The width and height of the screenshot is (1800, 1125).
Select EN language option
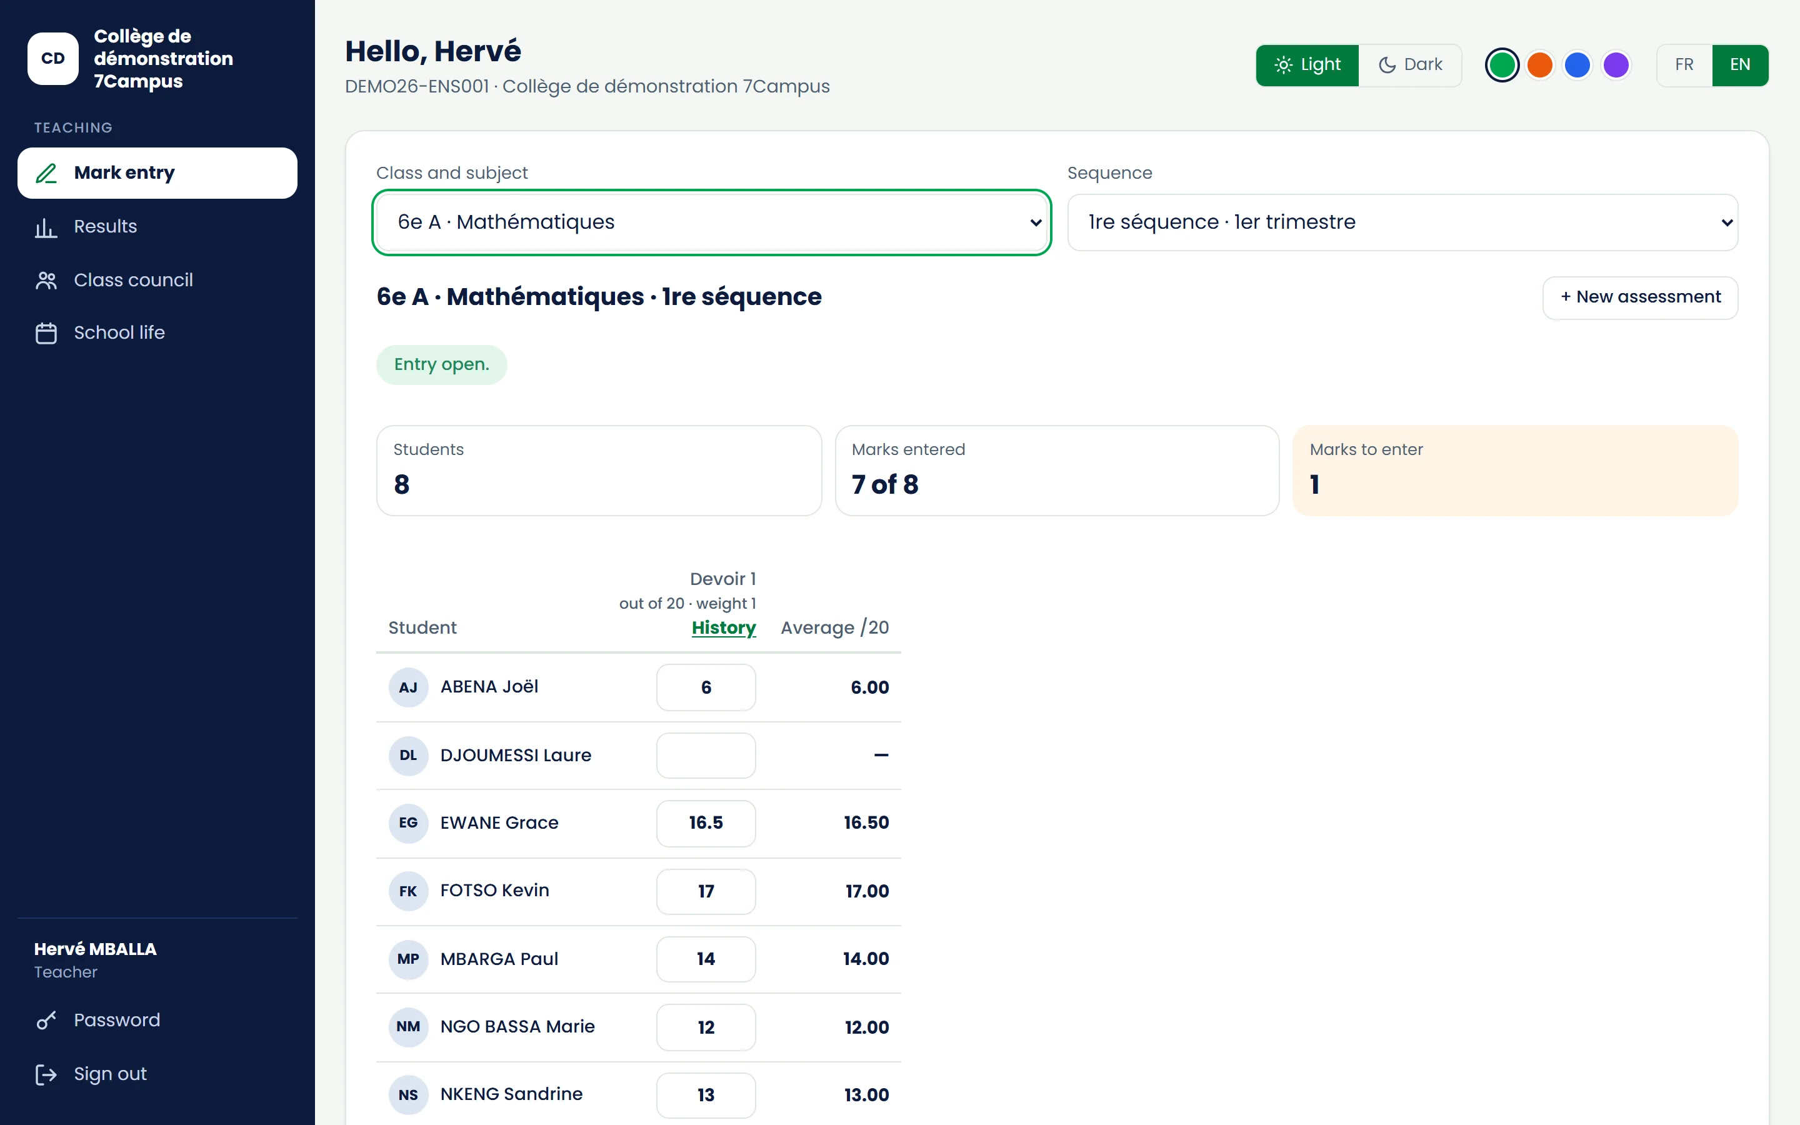1740,65
